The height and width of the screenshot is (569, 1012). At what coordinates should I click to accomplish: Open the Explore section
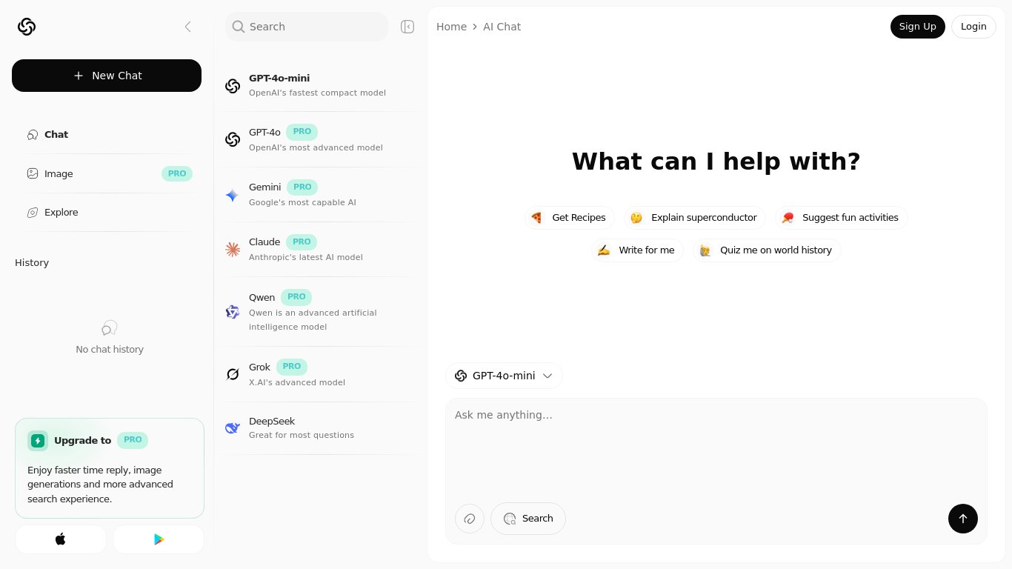(108, 212)
